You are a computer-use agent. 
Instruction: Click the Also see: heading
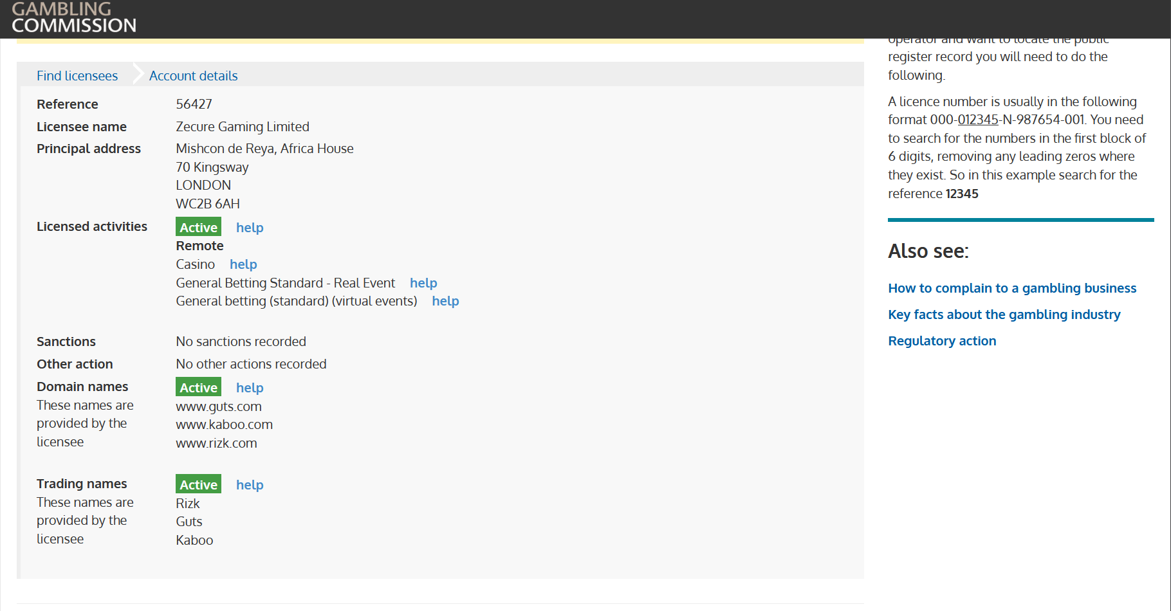pyautogui.click(x=928, y=251)
